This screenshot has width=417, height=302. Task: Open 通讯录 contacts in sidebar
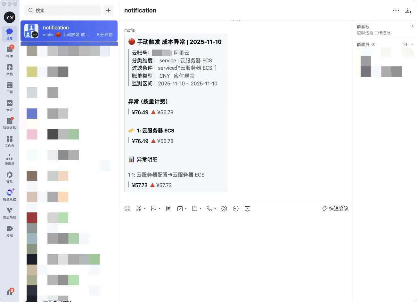pos(10,159)
